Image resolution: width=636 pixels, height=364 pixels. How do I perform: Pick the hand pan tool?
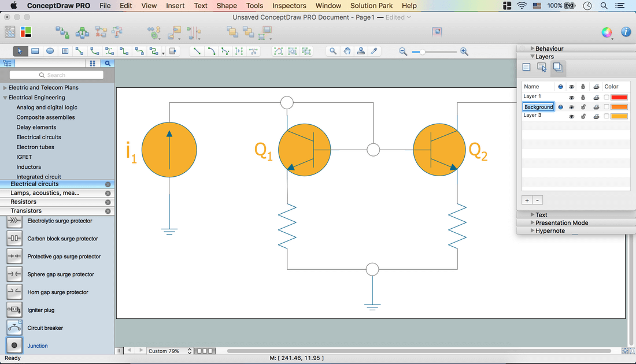tap(347, 51)
